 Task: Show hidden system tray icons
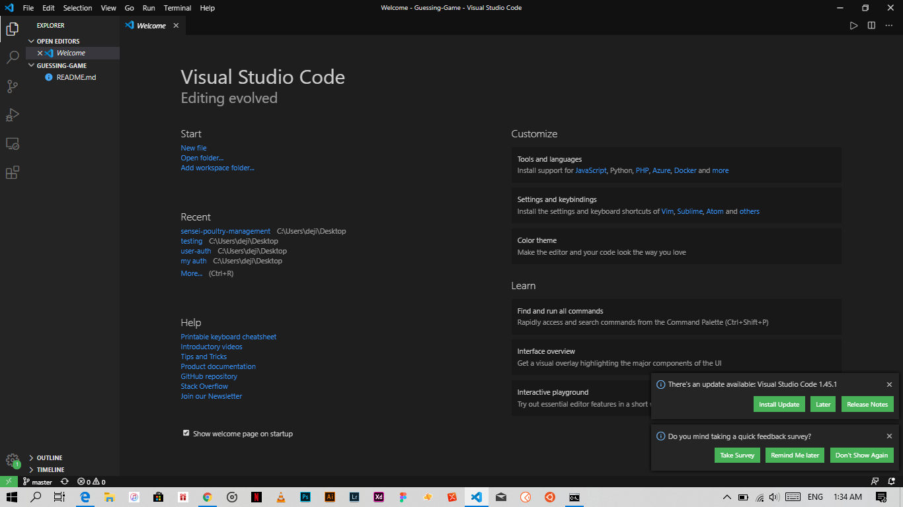[x=726, y=497]
